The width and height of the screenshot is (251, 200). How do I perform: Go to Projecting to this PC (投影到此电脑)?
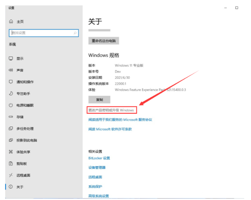(26, 140)
